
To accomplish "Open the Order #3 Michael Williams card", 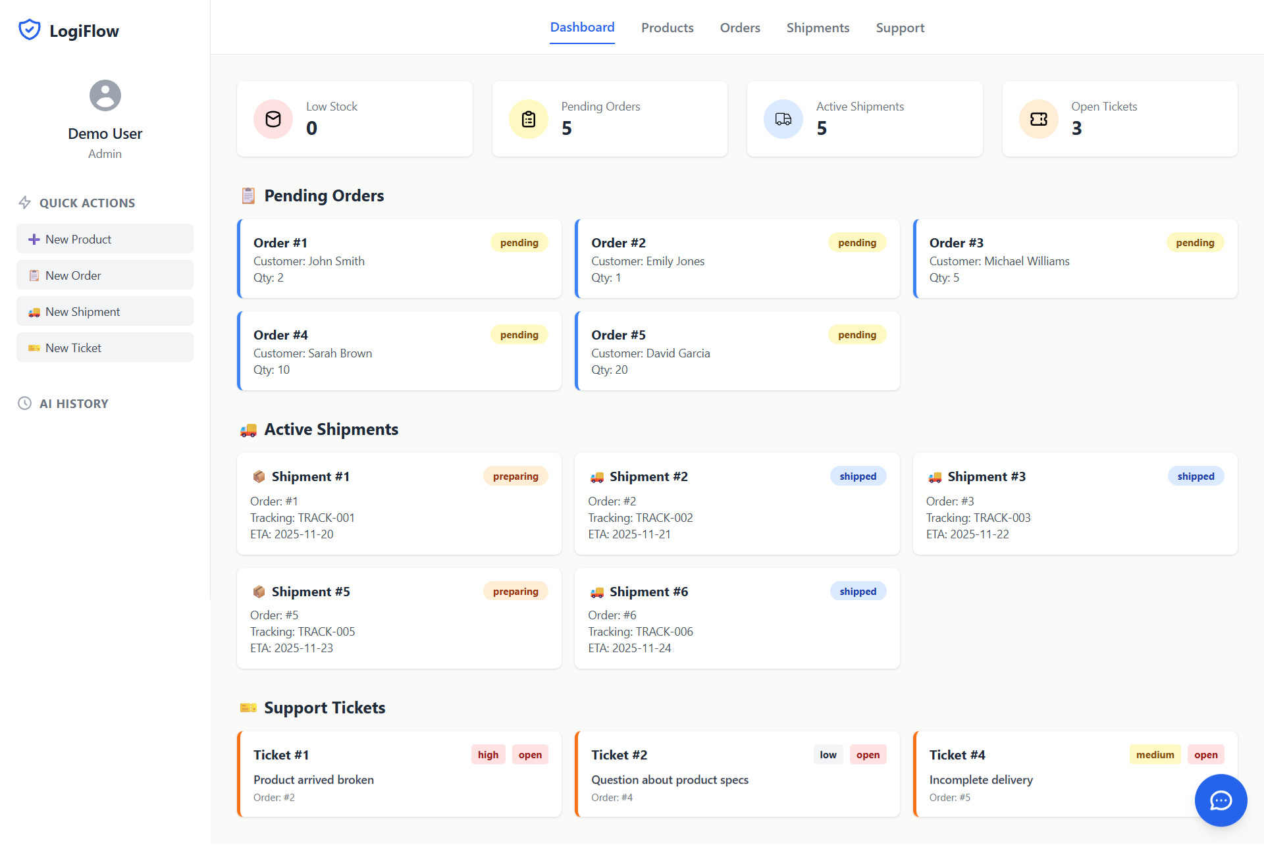I will tap(1074, 259).
